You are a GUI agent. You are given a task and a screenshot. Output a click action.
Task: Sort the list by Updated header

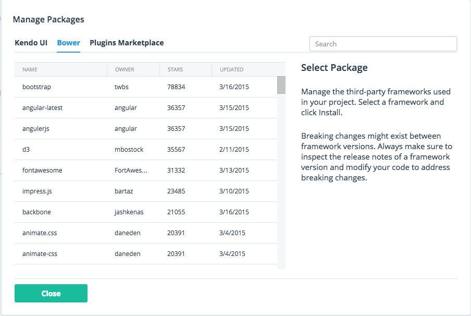231,69
